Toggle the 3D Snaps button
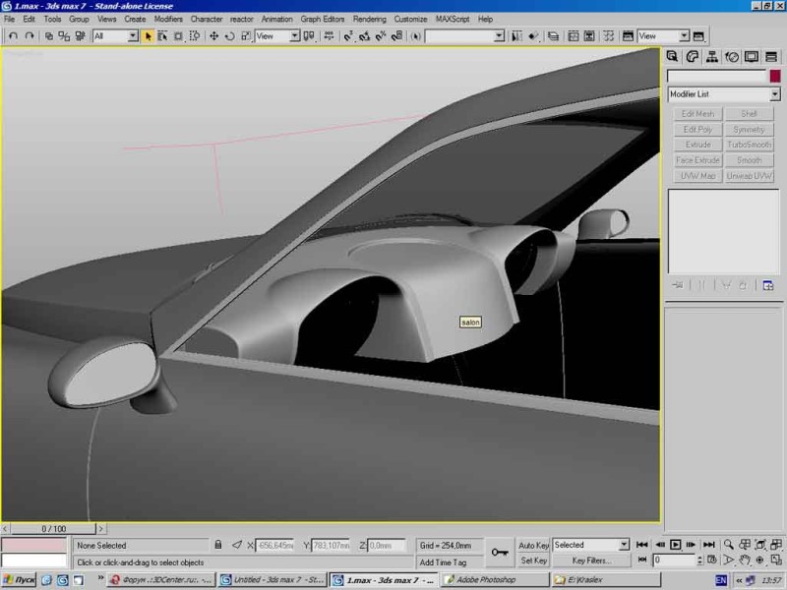 pos(348,36)
